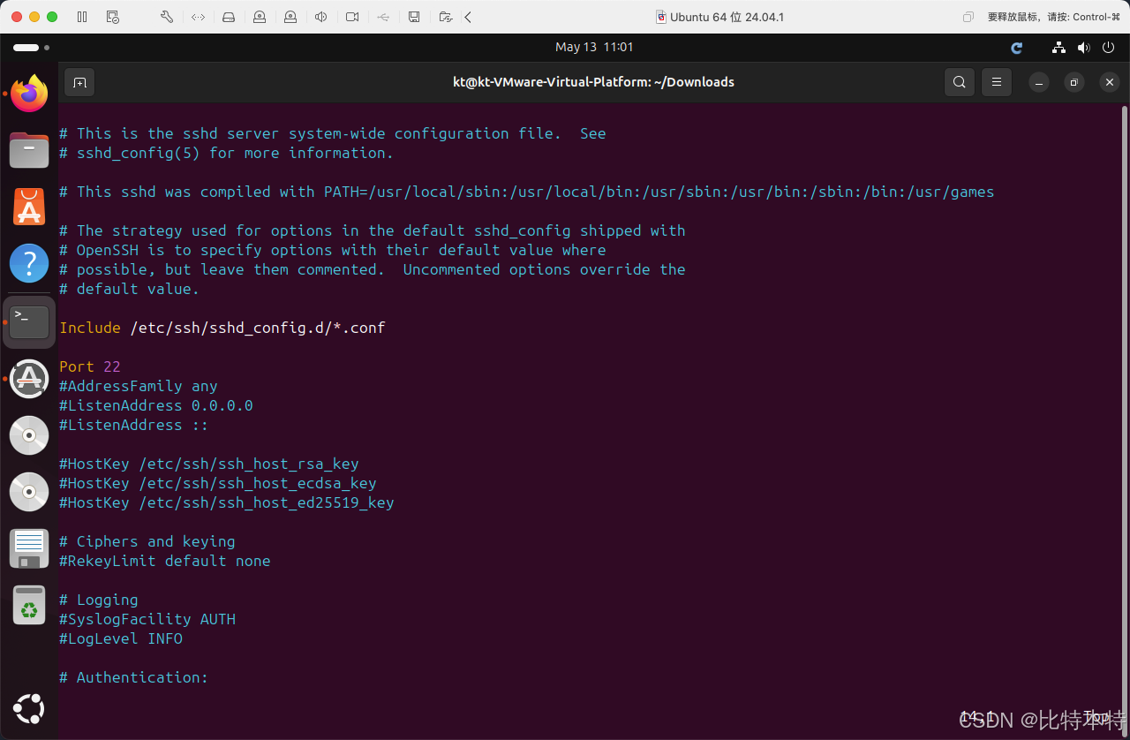Open App Center from the dock
The height and width of the screenshot is (740, 1130).
coord(29,207)
